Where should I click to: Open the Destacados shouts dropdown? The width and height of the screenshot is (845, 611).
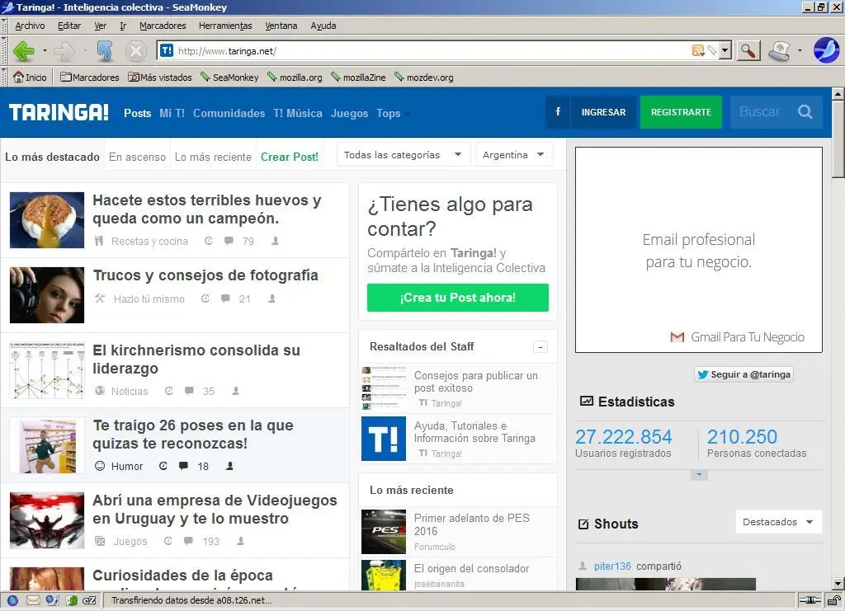coord(778,522)
